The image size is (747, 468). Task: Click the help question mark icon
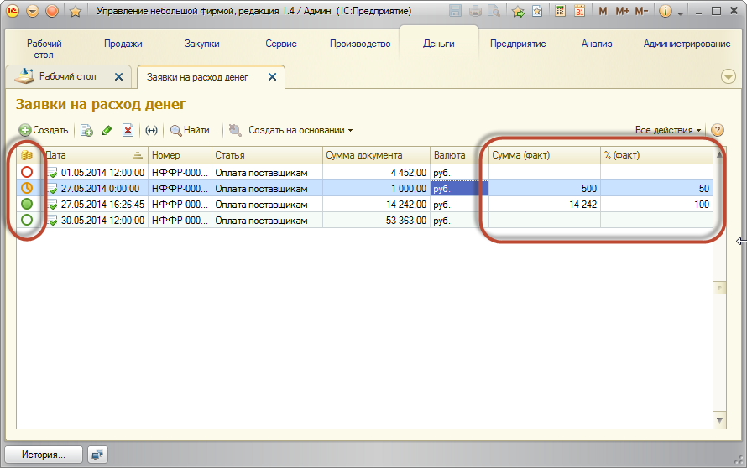(x=717, y=130)
